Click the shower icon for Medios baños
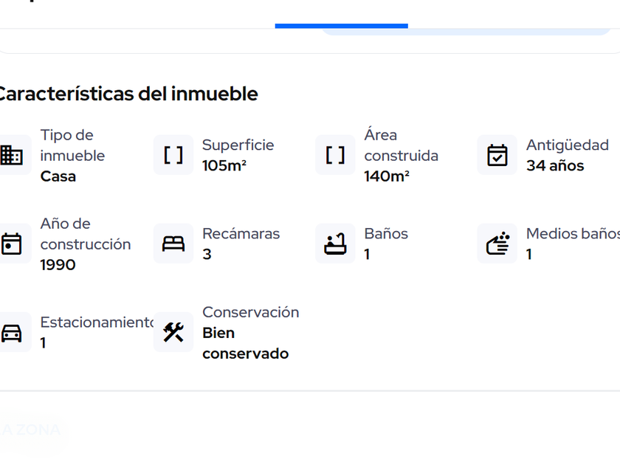620x465 pixels. (497, 244)
